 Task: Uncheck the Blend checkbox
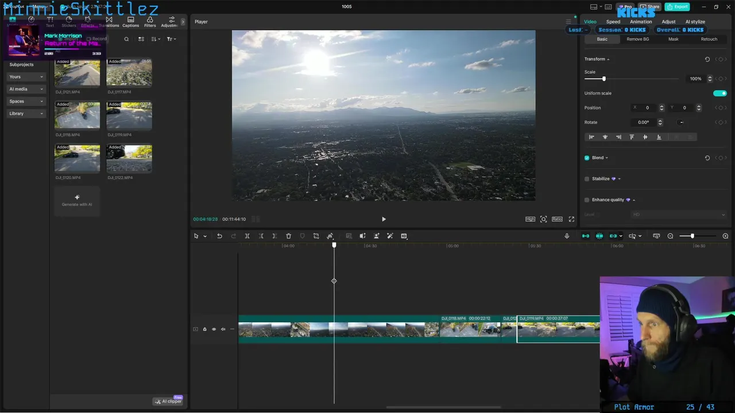pos(587,158)
